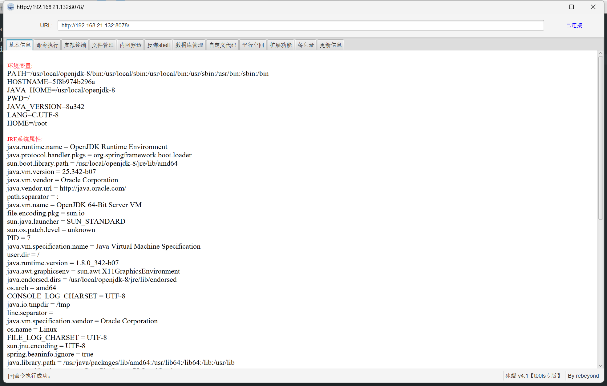Screen dimensions: 607x386
Task: Switch to 数据库管理 tab
Action: [189, 45]
